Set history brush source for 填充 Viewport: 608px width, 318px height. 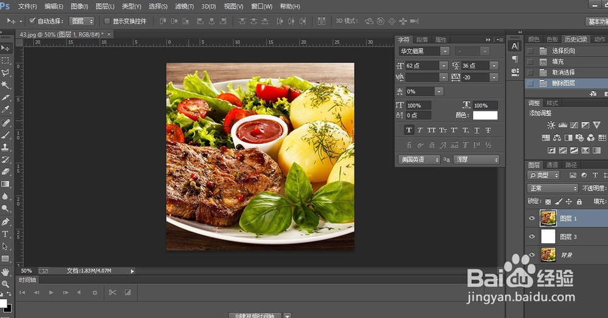click(530, 61)
